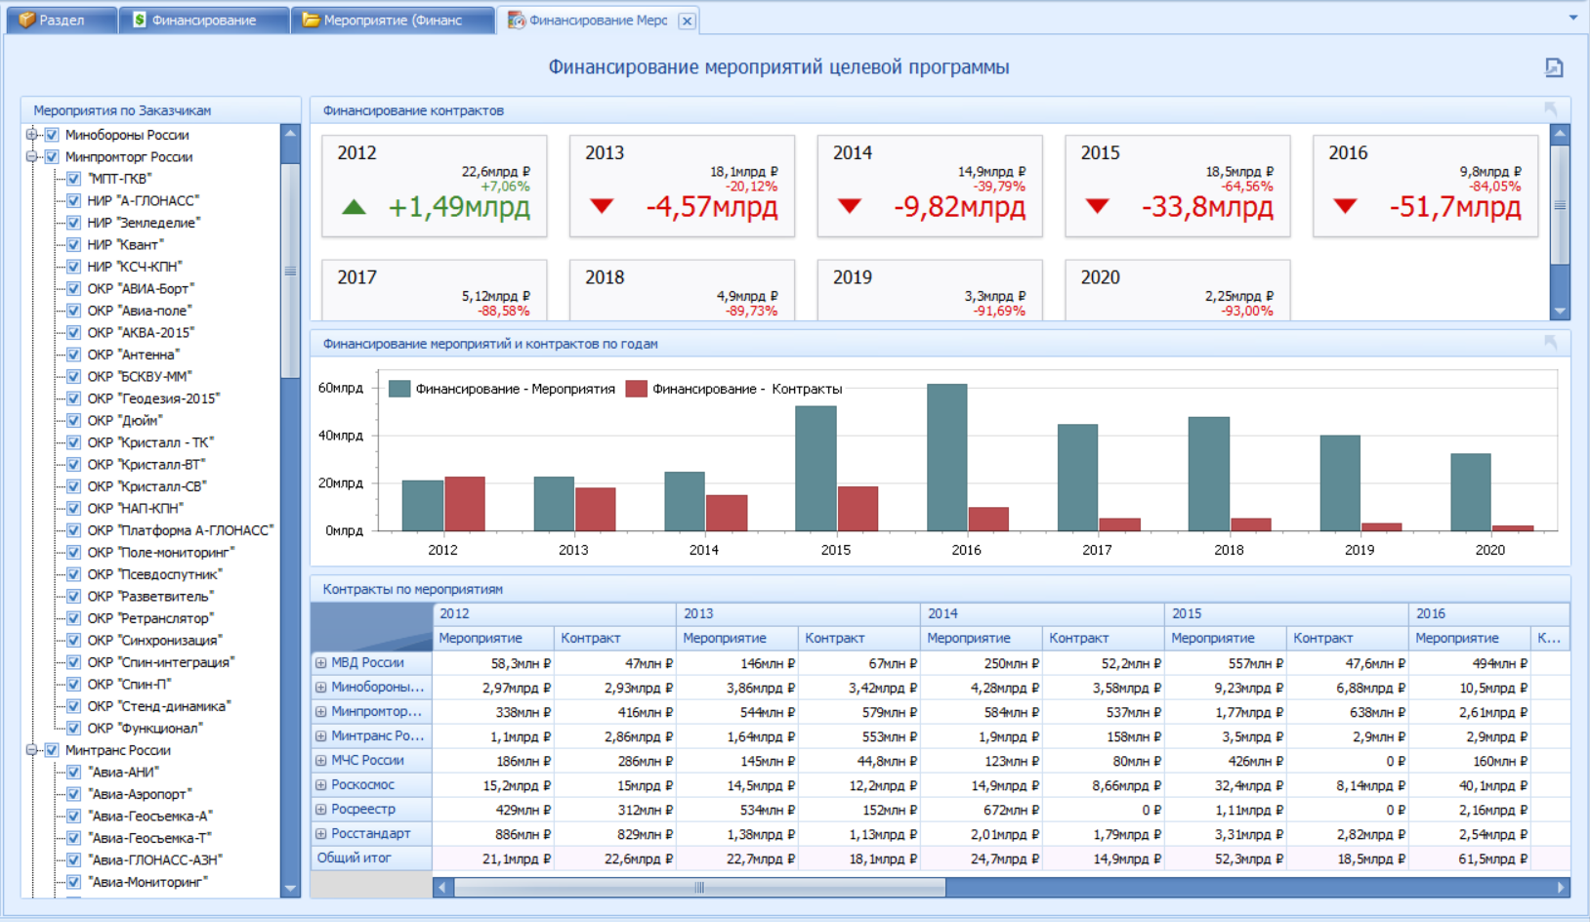The image size is (1590, 922).
Task: Click Мероприятие column header under 2013
Action: [738, 638]
